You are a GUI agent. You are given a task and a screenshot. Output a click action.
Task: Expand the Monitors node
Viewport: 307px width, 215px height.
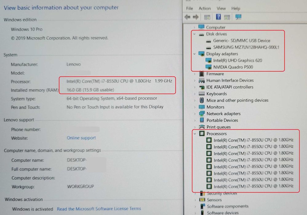(x=195, y=107)
